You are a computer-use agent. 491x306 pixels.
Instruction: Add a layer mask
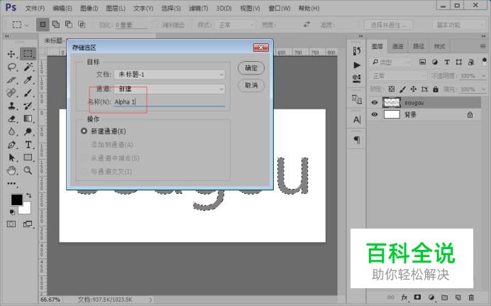click(417, 297)
